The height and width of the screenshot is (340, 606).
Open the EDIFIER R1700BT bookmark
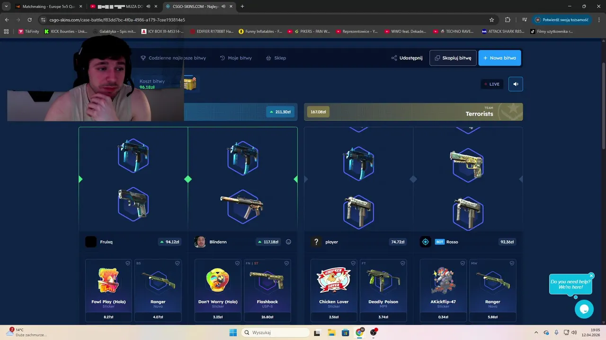click(x=212, y=32)
